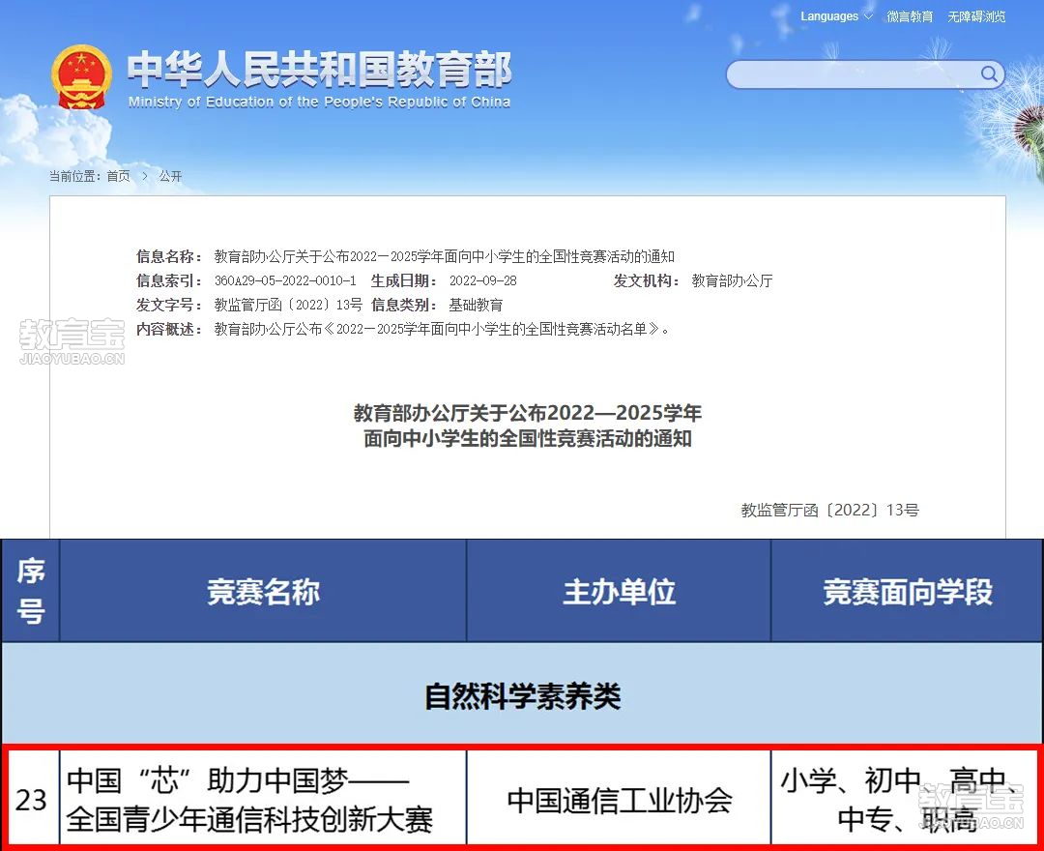Open 公开 in breadcrumb

point(170,176)
